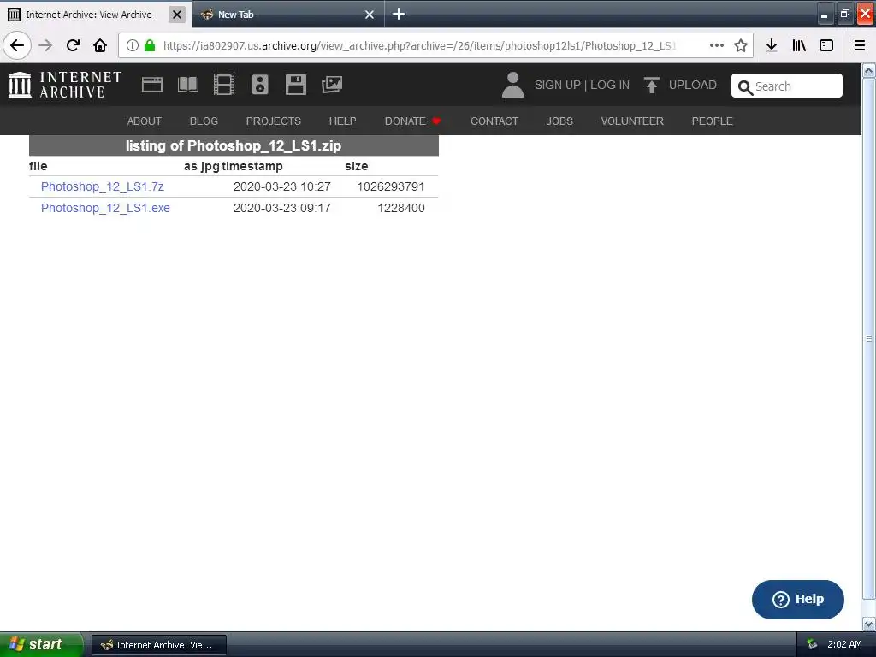Click the system tray network icon
Image resolution: width=876 pixels, height=657 pixels.
(x=812, y=645)
